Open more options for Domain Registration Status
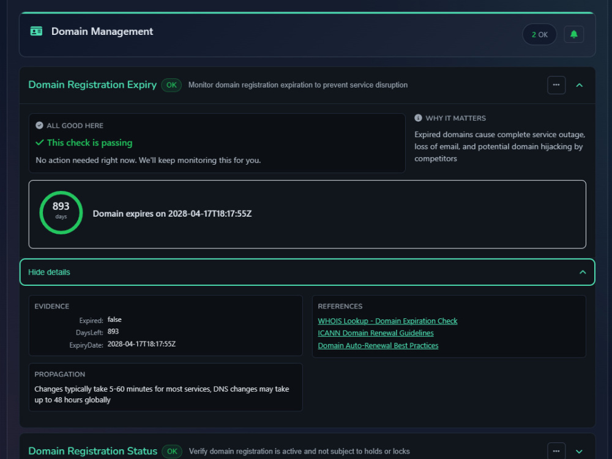The image size is (612, 459). (x=556, y=451)
